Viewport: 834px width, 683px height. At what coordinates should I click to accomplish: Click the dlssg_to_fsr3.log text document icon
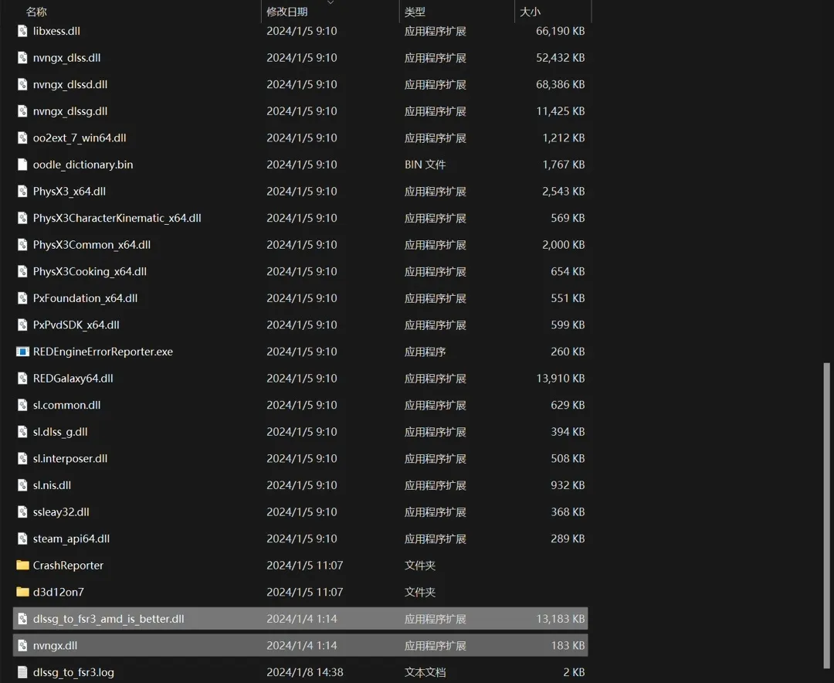22,672
